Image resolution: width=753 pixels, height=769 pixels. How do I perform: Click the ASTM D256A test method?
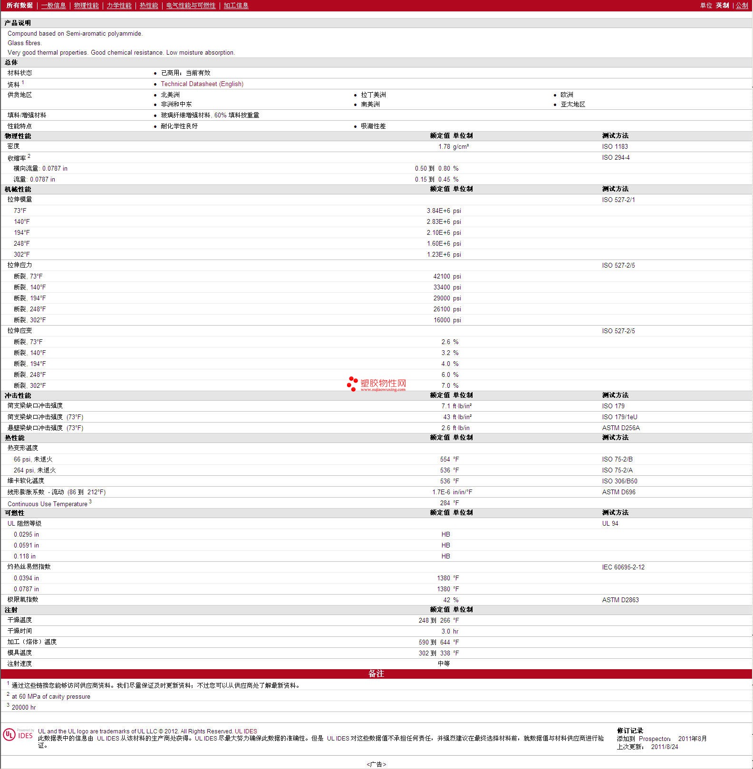621,428
